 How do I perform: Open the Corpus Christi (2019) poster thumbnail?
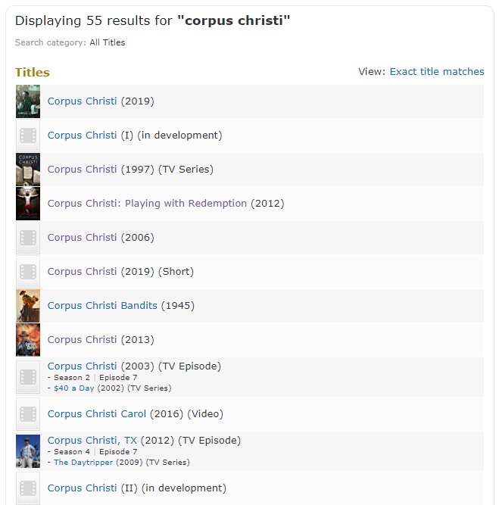[28, 101]
